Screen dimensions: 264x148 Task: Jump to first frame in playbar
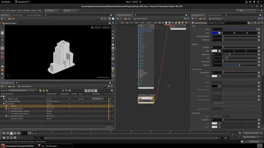pos(4,133)
